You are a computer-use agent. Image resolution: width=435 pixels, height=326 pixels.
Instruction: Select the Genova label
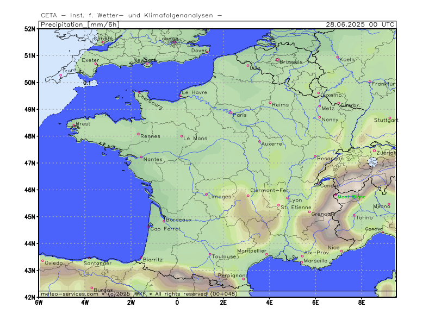374,229
